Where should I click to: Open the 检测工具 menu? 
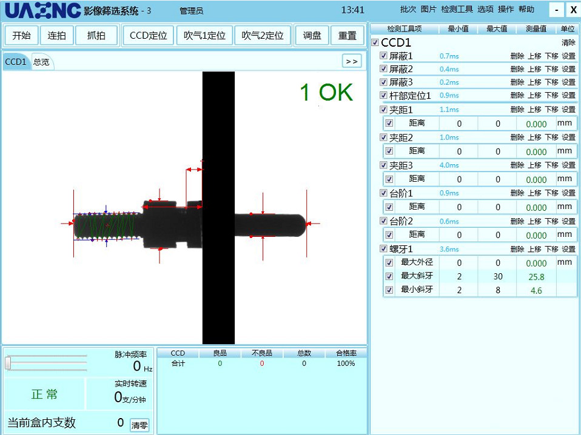457,10
